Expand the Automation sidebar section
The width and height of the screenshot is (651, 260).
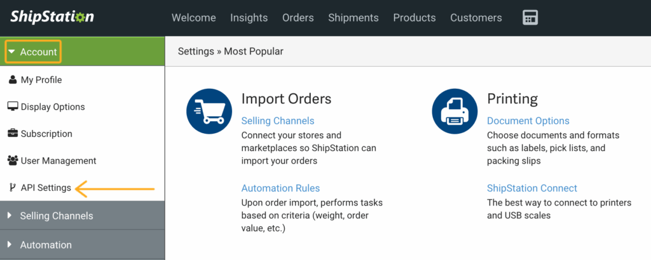click(46, 245)
